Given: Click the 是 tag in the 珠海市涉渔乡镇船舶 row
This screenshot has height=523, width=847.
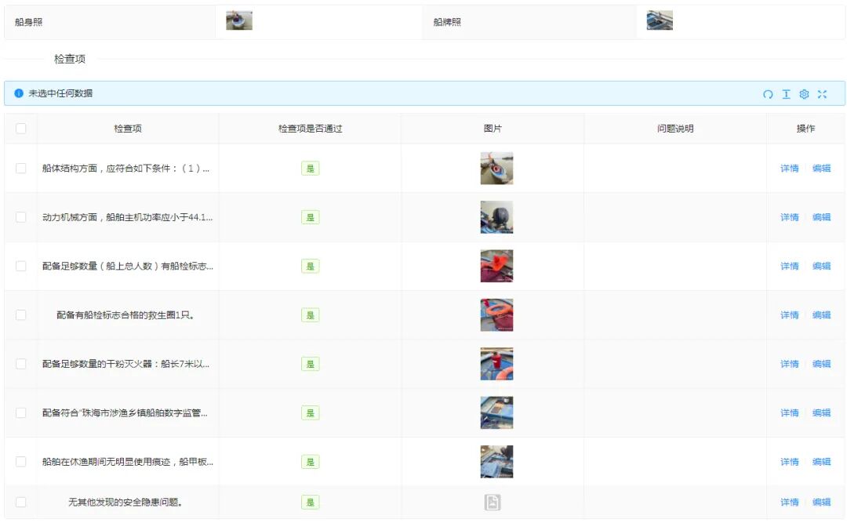Looking at the screenshot, I should pos(310,413).
